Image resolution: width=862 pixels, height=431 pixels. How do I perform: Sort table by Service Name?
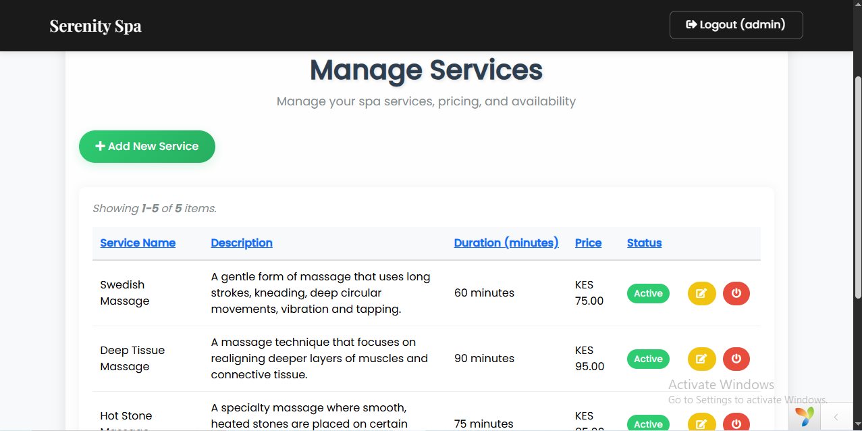tap(138, 243)
